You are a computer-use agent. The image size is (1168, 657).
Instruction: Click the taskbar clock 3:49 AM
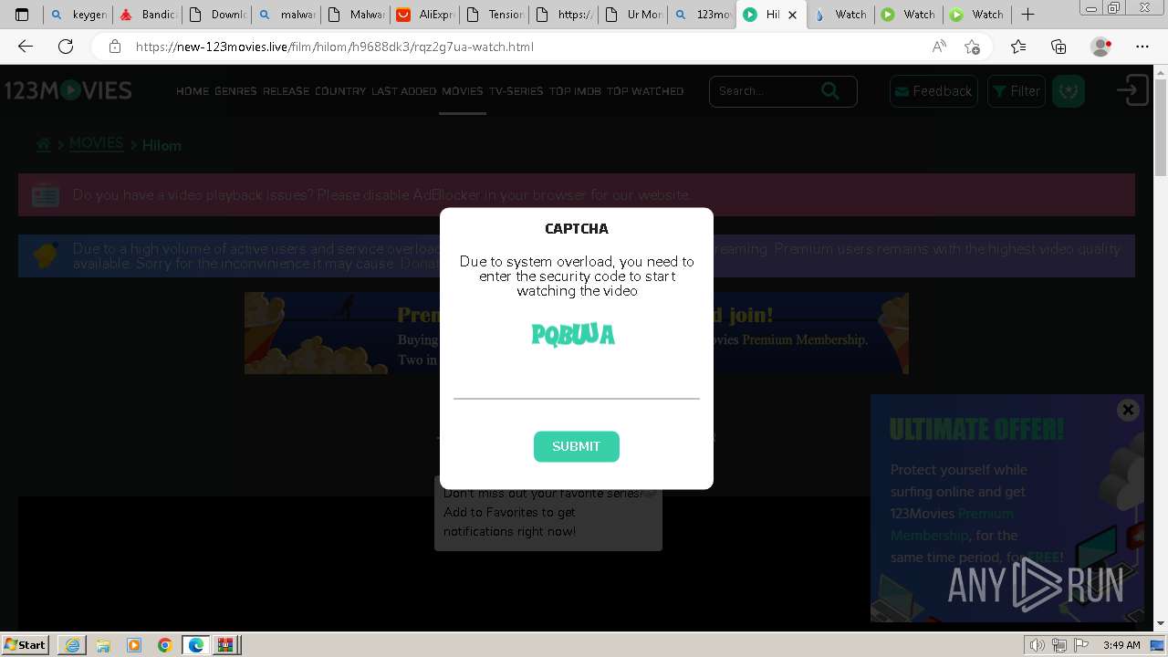pos(1122,645)
